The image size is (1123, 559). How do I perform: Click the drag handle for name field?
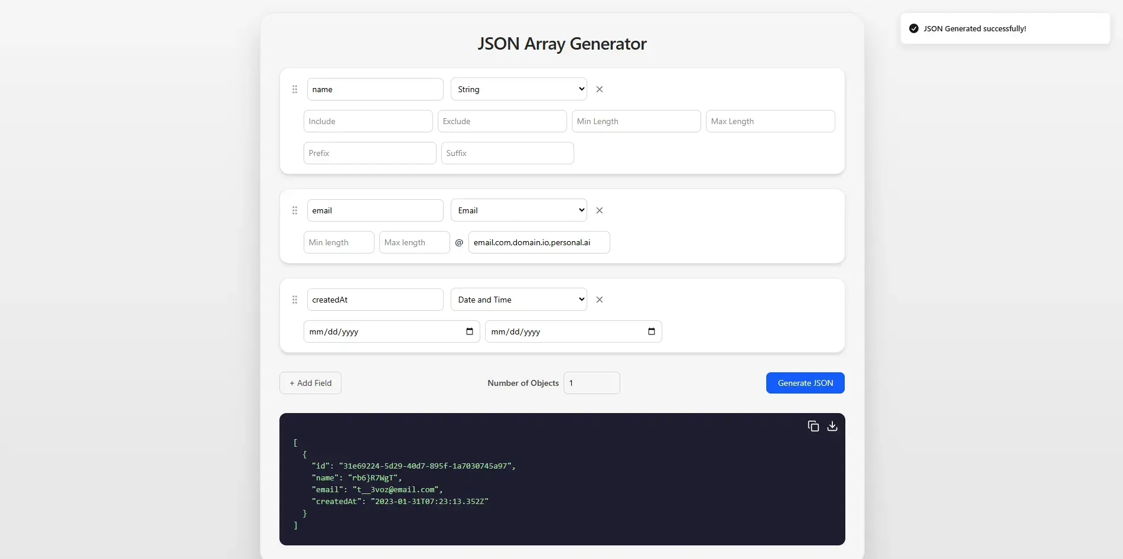[x=295, y=89]
